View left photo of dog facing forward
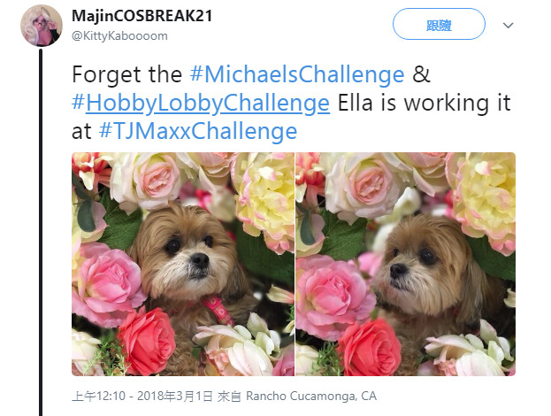551x416 pixels. [x=183, y=264]
